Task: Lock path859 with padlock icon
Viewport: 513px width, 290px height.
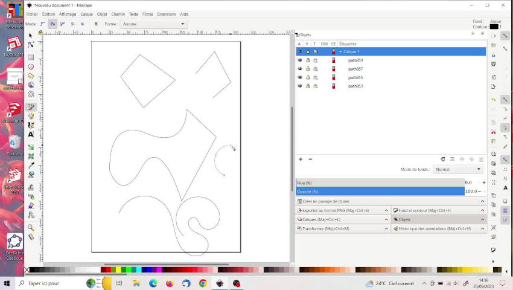Action: (x=308, y=60)
